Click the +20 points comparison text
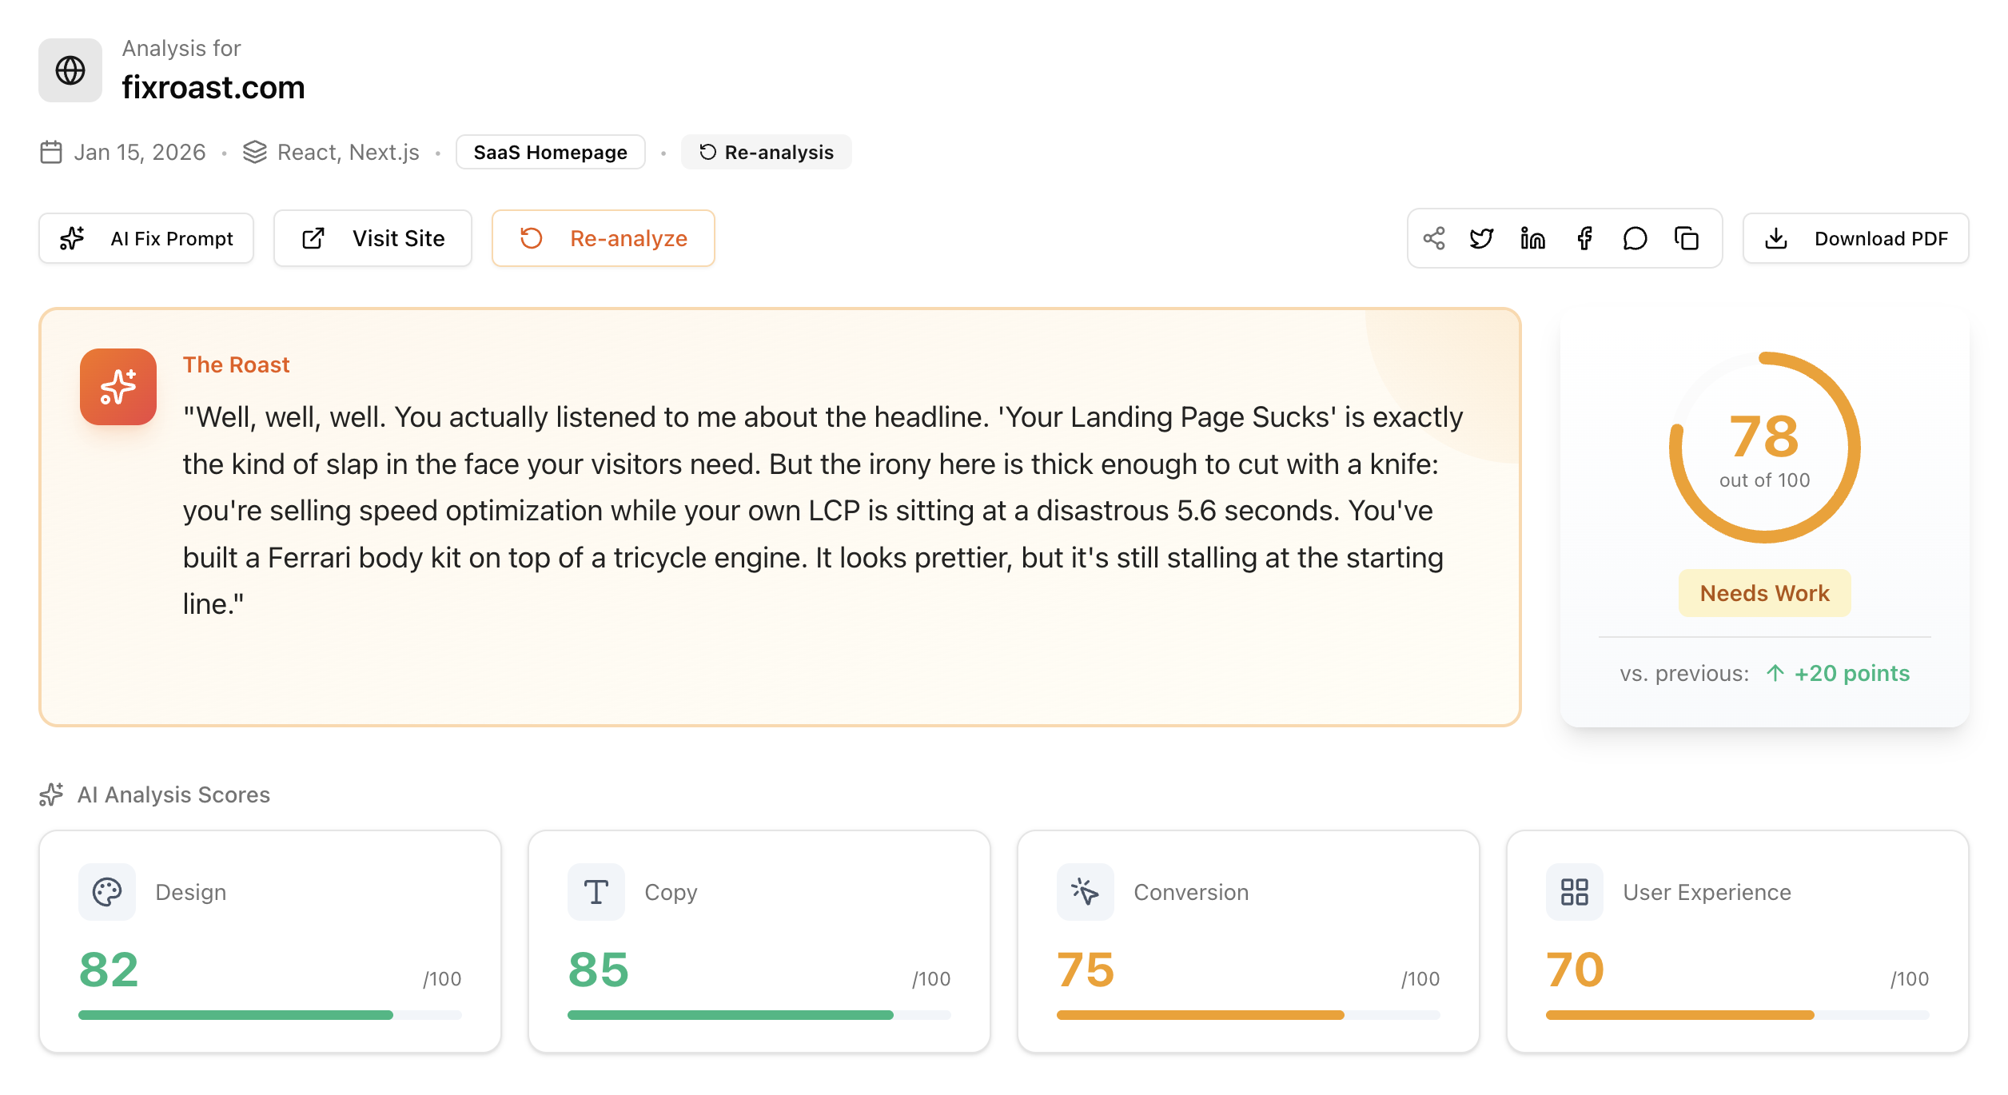 click(1851, 673)
